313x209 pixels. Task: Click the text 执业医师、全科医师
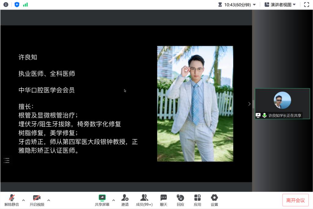coord(46,74)
